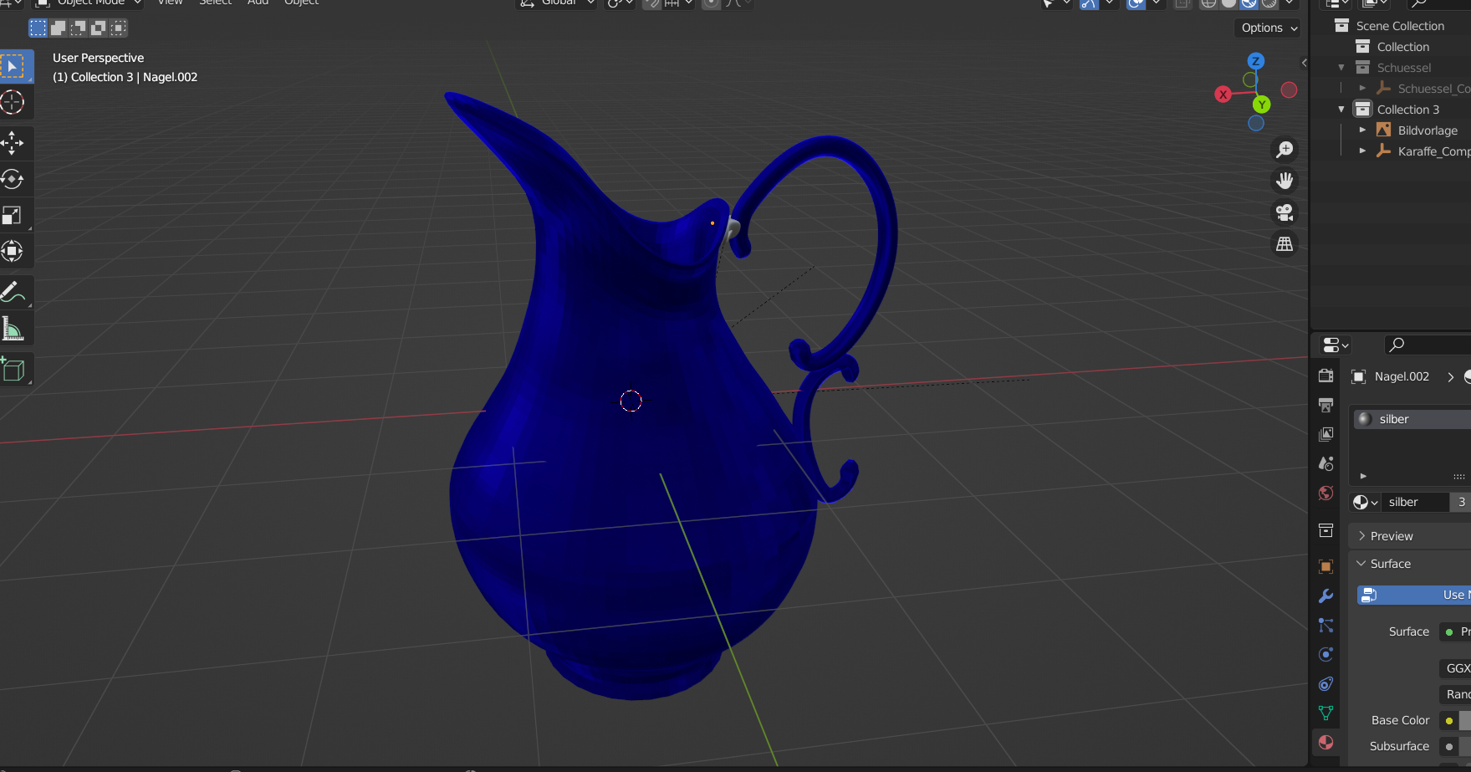This screenshot has width=1471, height=772.
Task: Switch to Material Preview shading
Action: (1249, 3)
